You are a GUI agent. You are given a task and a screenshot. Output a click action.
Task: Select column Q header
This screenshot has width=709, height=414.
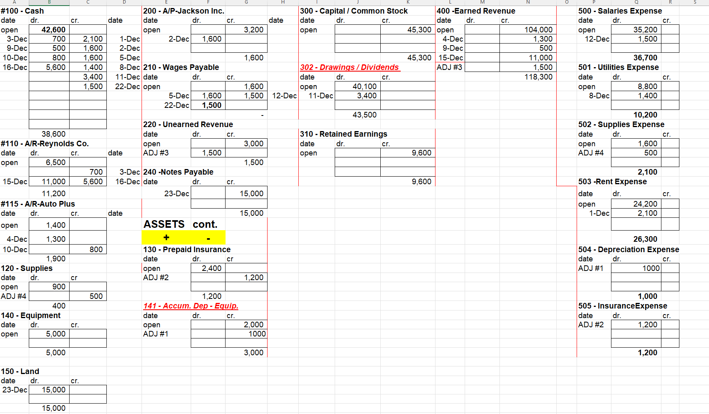pos(636,2)
